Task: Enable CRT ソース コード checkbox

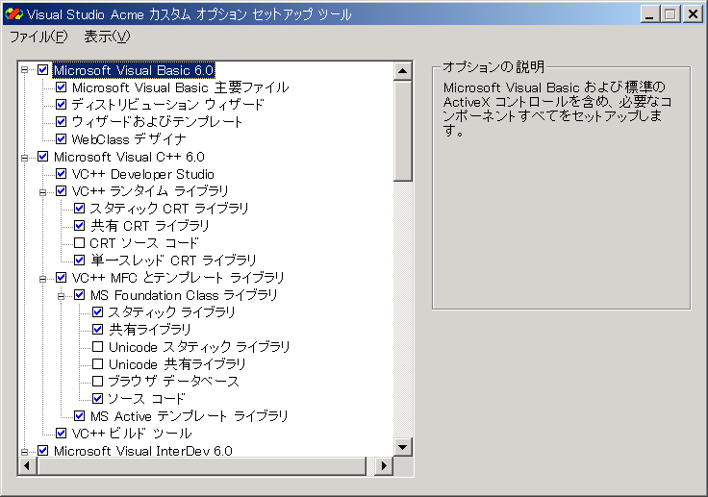Action: [80, 243]
